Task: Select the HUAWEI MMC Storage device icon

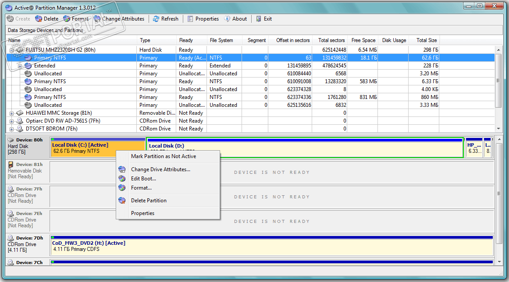Action: 20,113
